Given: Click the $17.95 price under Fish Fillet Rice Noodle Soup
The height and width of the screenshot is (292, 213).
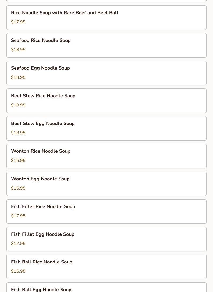Looking at the screenshot, I should click(x=18, y=216).
